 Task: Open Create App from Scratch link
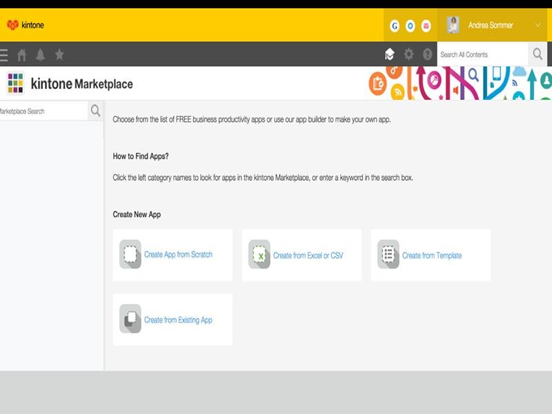tap(178, 255)
